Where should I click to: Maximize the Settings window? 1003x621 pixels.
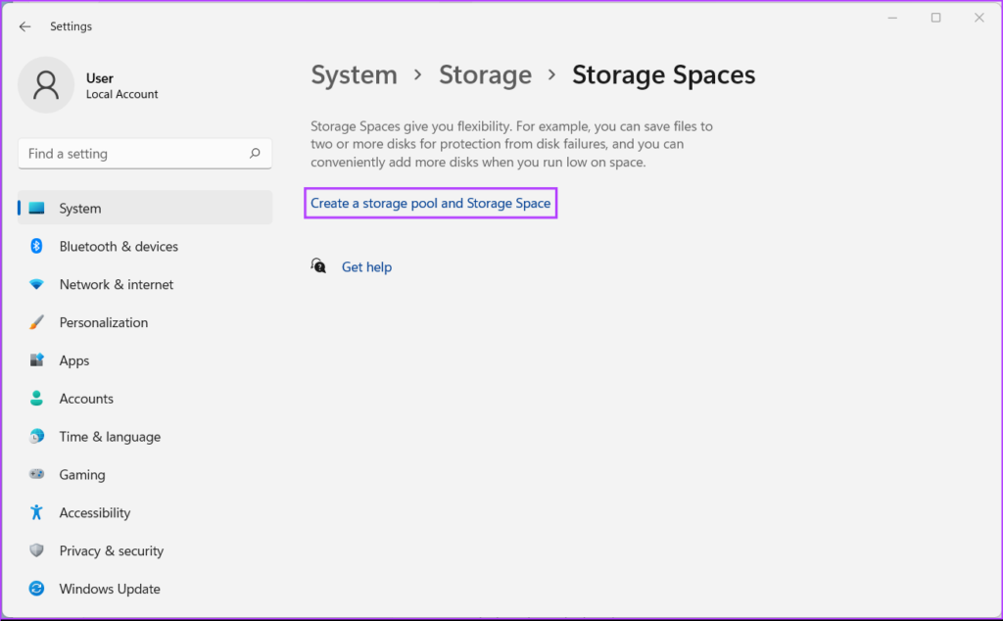point(935,18)
